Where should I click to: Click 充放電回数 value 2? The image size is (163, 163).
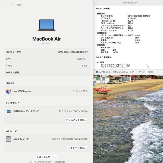coord(113,47)
